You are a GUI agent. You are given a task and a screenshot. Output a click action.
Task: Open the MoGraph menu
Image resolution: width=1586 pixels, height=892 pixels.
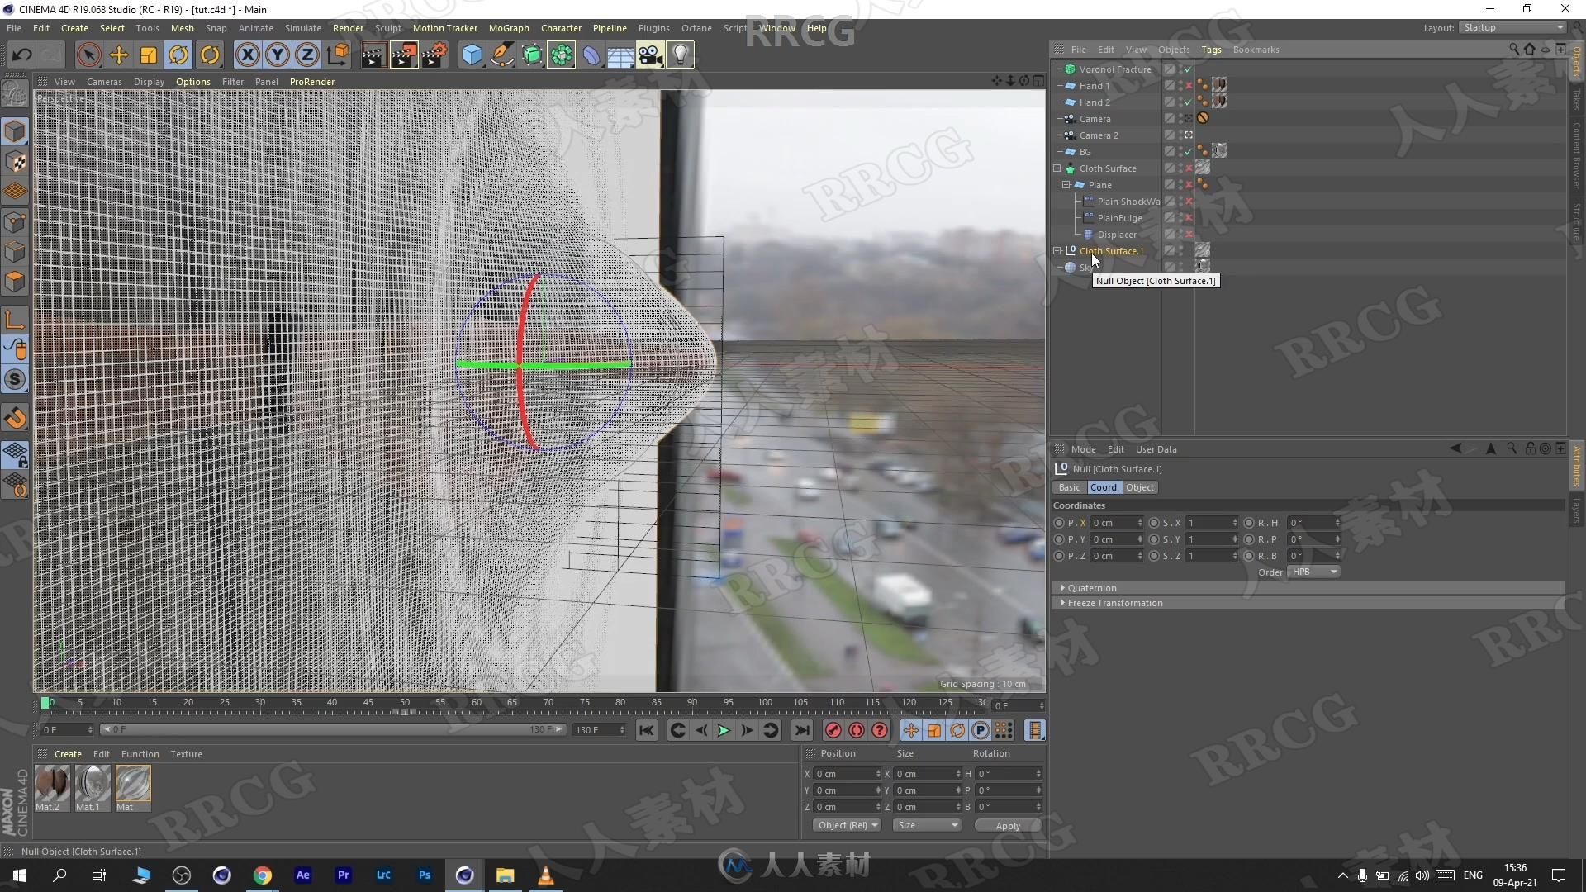(x=509, y=27)
